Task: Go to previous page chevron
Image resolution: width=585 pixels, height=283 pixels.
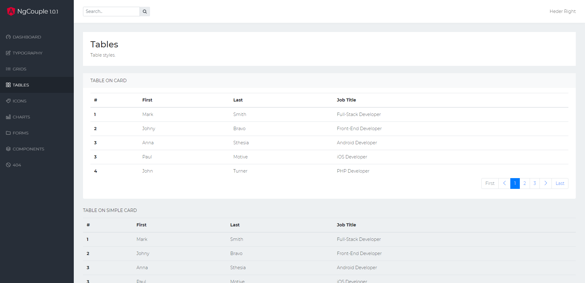Action: pyautogui.click(x=504, y=183)
